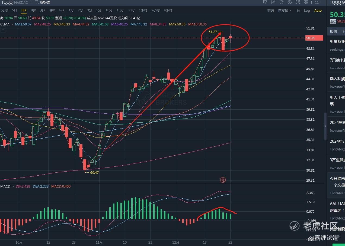Open the chart monitor display icon
The width and height of the screenshot is (345, 246).
[x=265, y=2]
